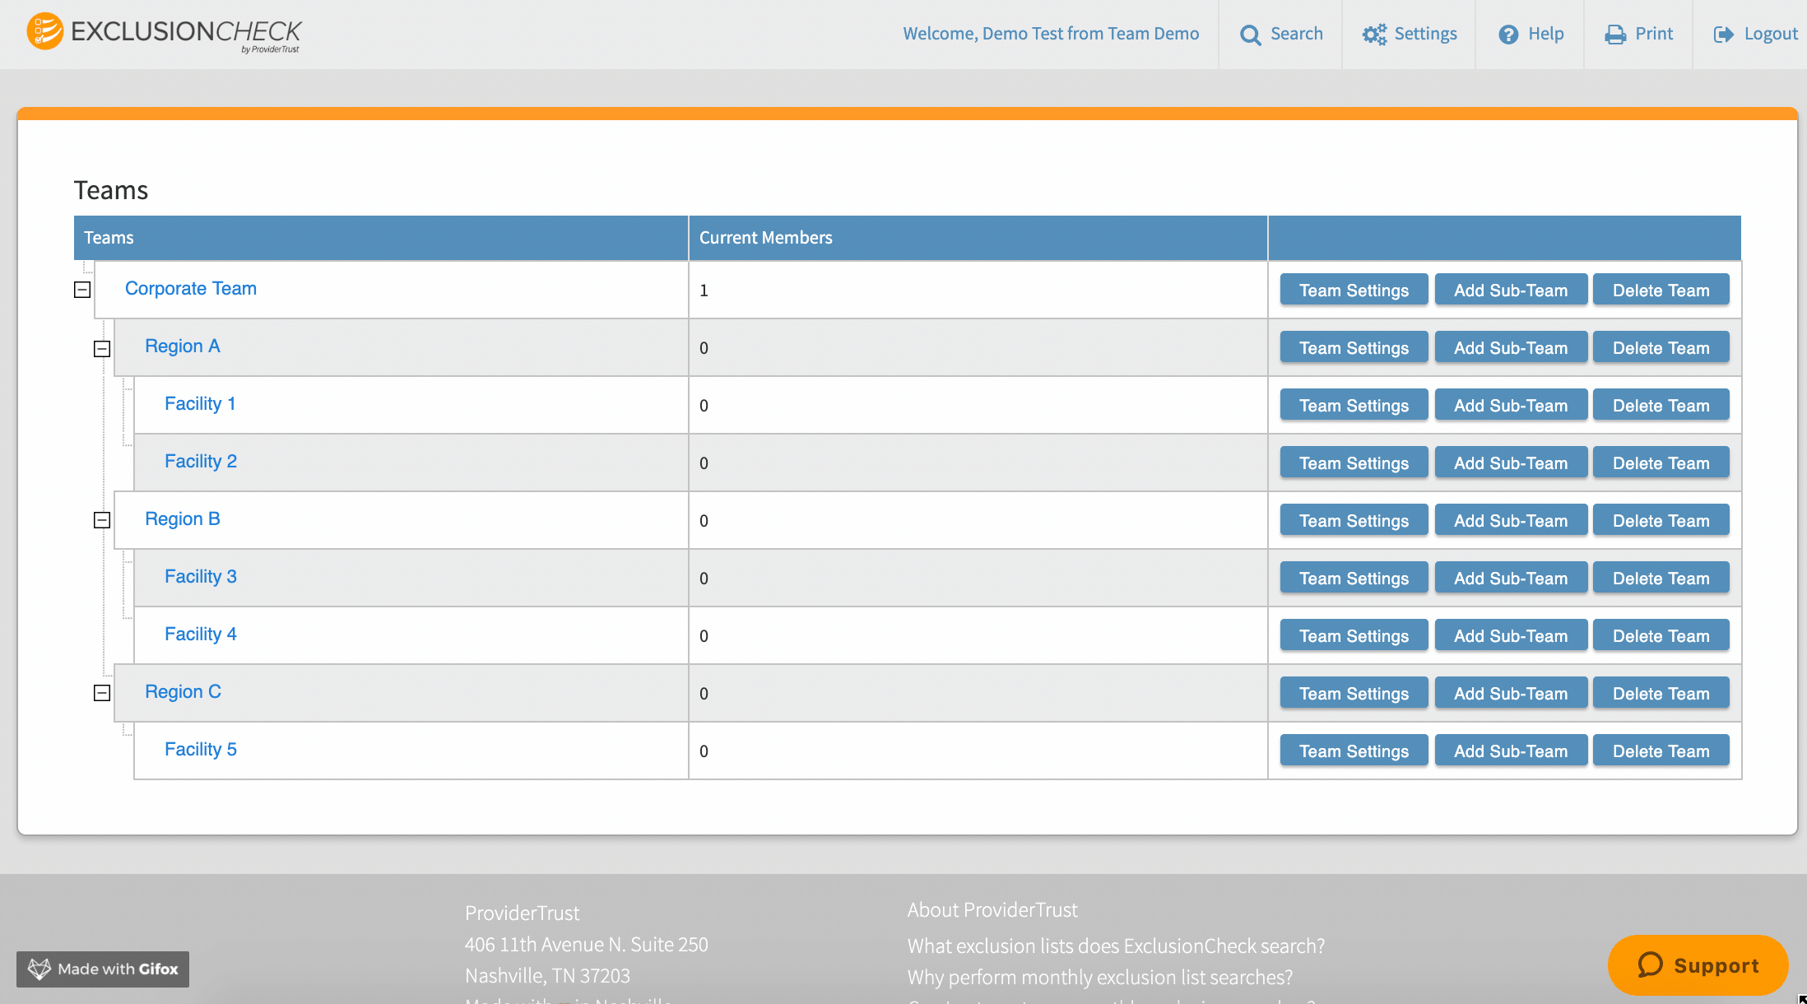Open the Support chat bubble button

tap(1698, 964)
